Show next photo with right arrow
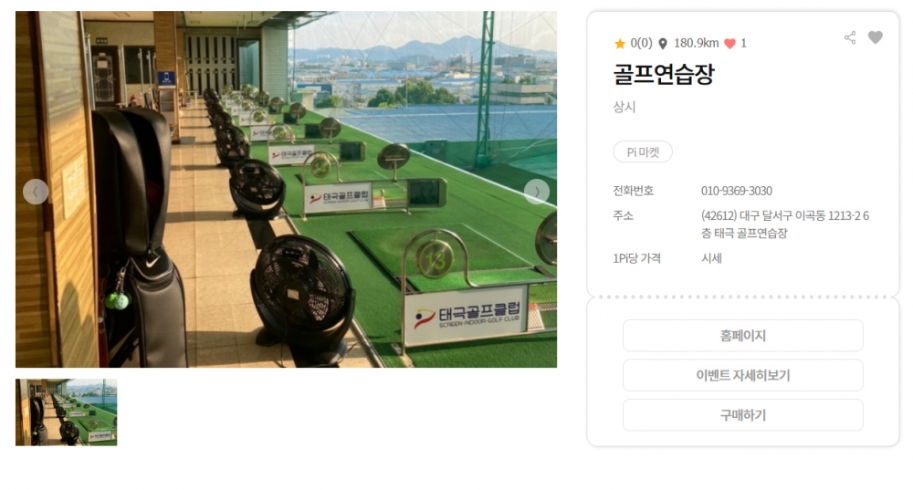913x490 pixels. [536, 192]
